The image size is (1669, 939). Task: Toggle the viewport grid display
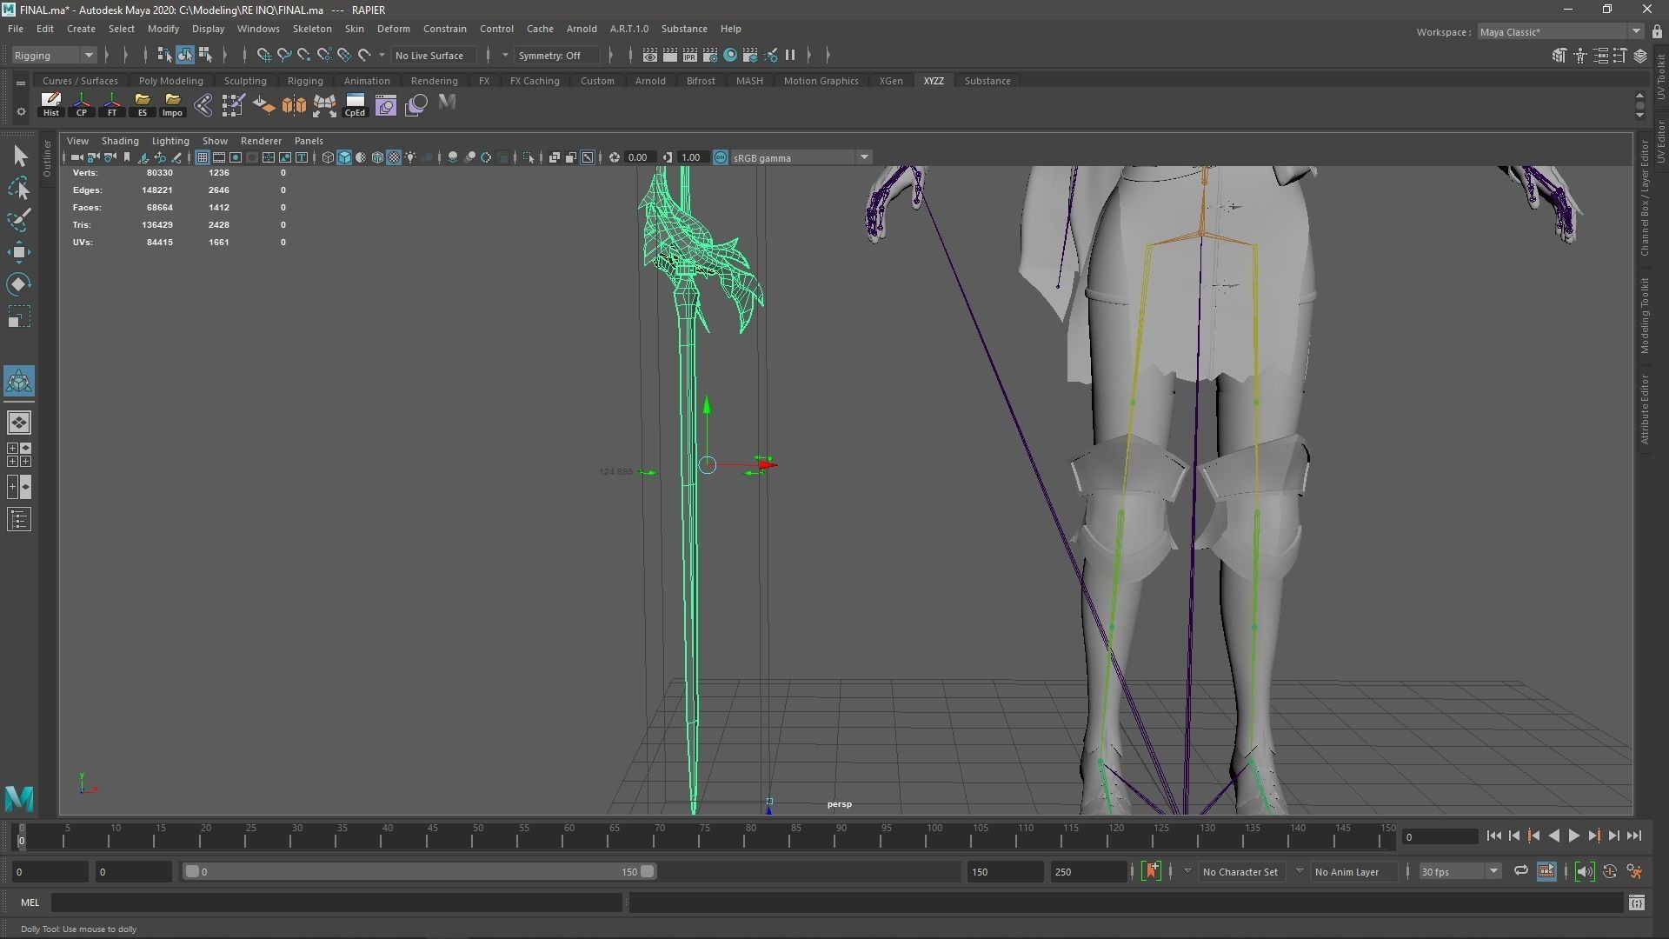click(x=202, y=157)
